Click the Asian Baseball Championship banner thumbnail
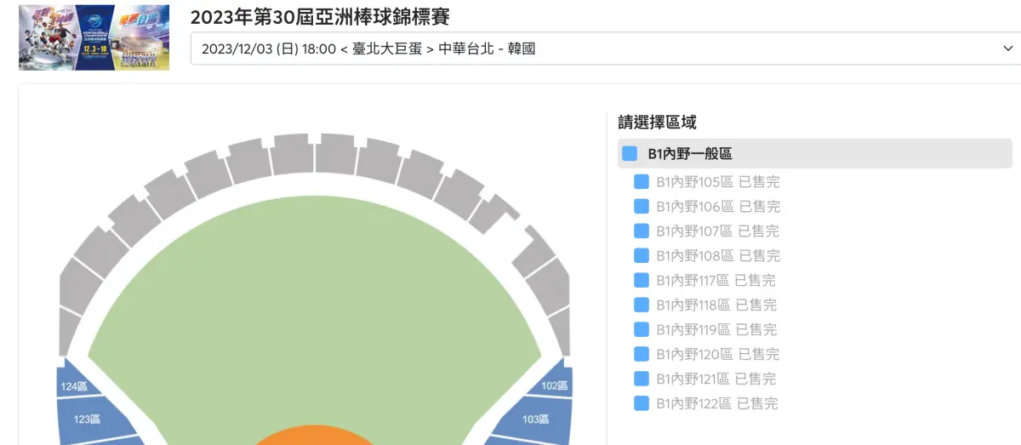This screenshot has height=445, width=1021. click(x=94, y=38)
